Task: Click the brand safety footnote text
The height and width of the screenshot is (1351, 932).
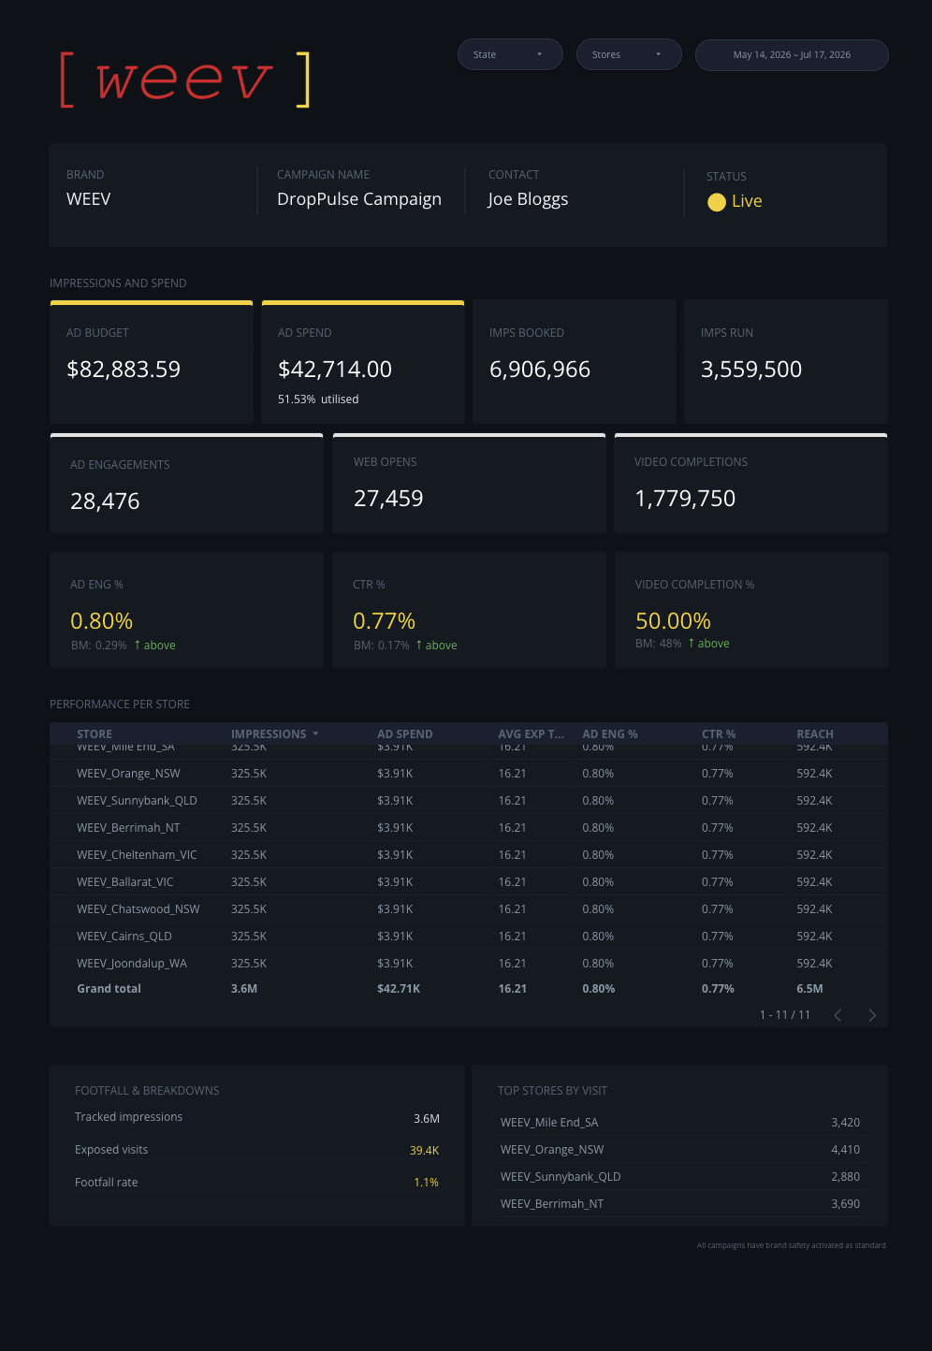Action: click(x=792, y=1245)
